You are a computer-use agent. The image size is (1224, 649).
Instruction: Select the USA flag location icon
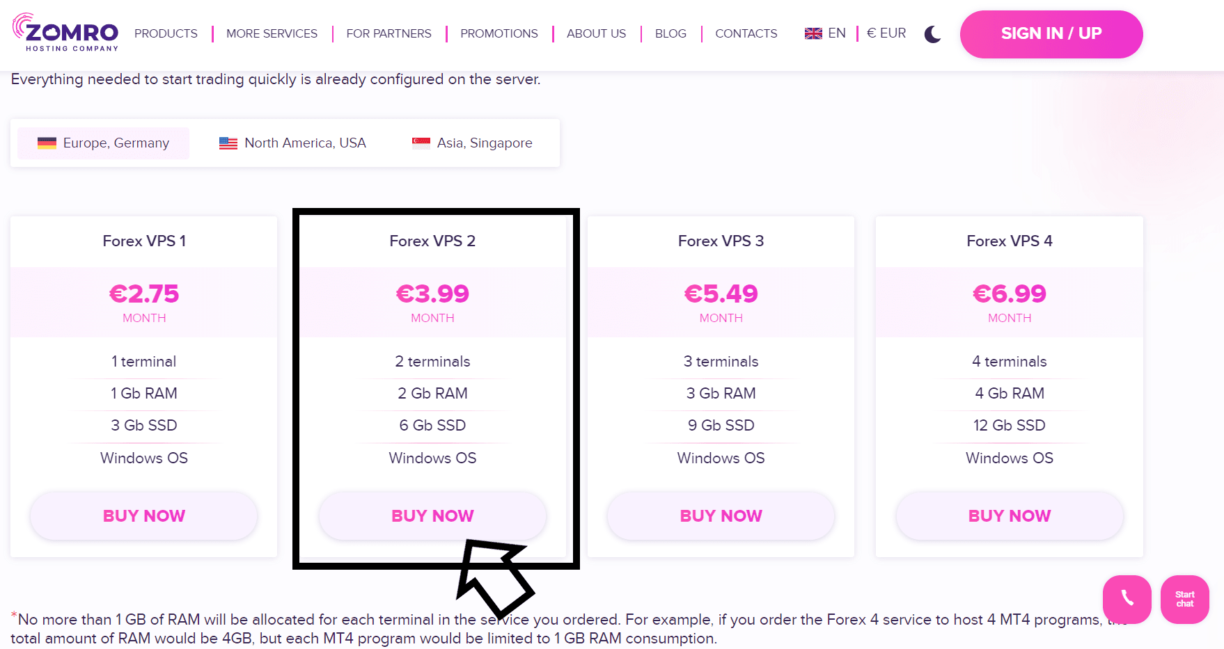coord(228,143)
